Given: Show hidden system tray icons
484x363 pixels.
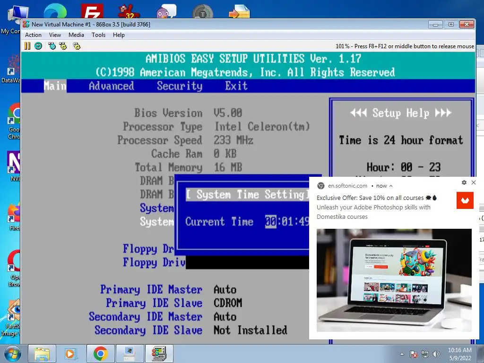Looking at the screenshot, I should tap(402, 354).
